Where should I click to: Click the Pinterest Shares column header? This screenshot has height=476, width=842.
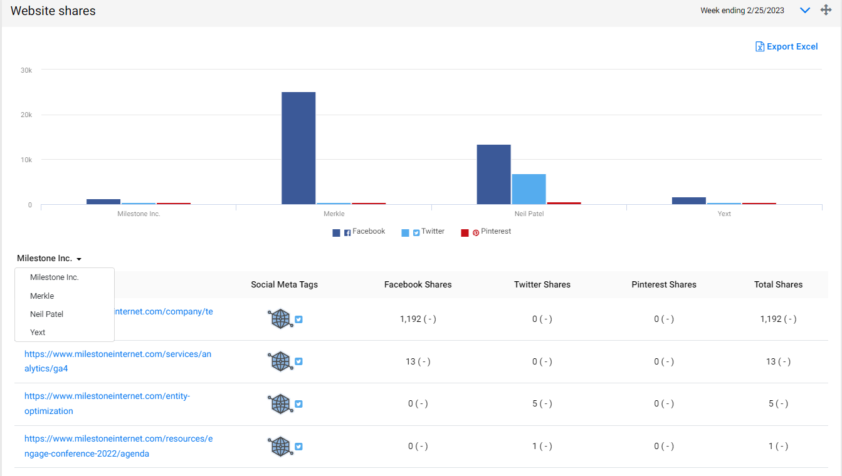click(664, 284)
